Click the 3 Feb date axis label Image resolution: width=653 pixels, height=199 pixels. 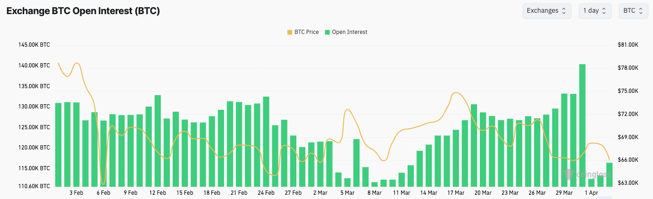point(76,193)
